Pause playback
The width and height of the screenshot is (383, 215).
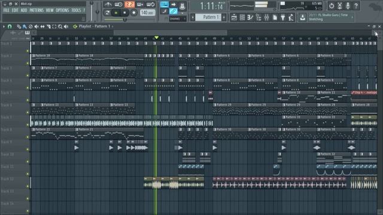116,13
